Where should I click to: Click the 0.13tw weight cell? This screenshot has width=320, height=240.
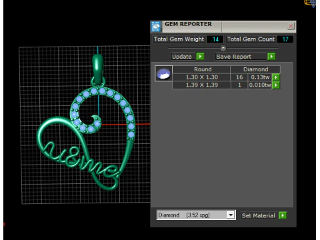260,77
